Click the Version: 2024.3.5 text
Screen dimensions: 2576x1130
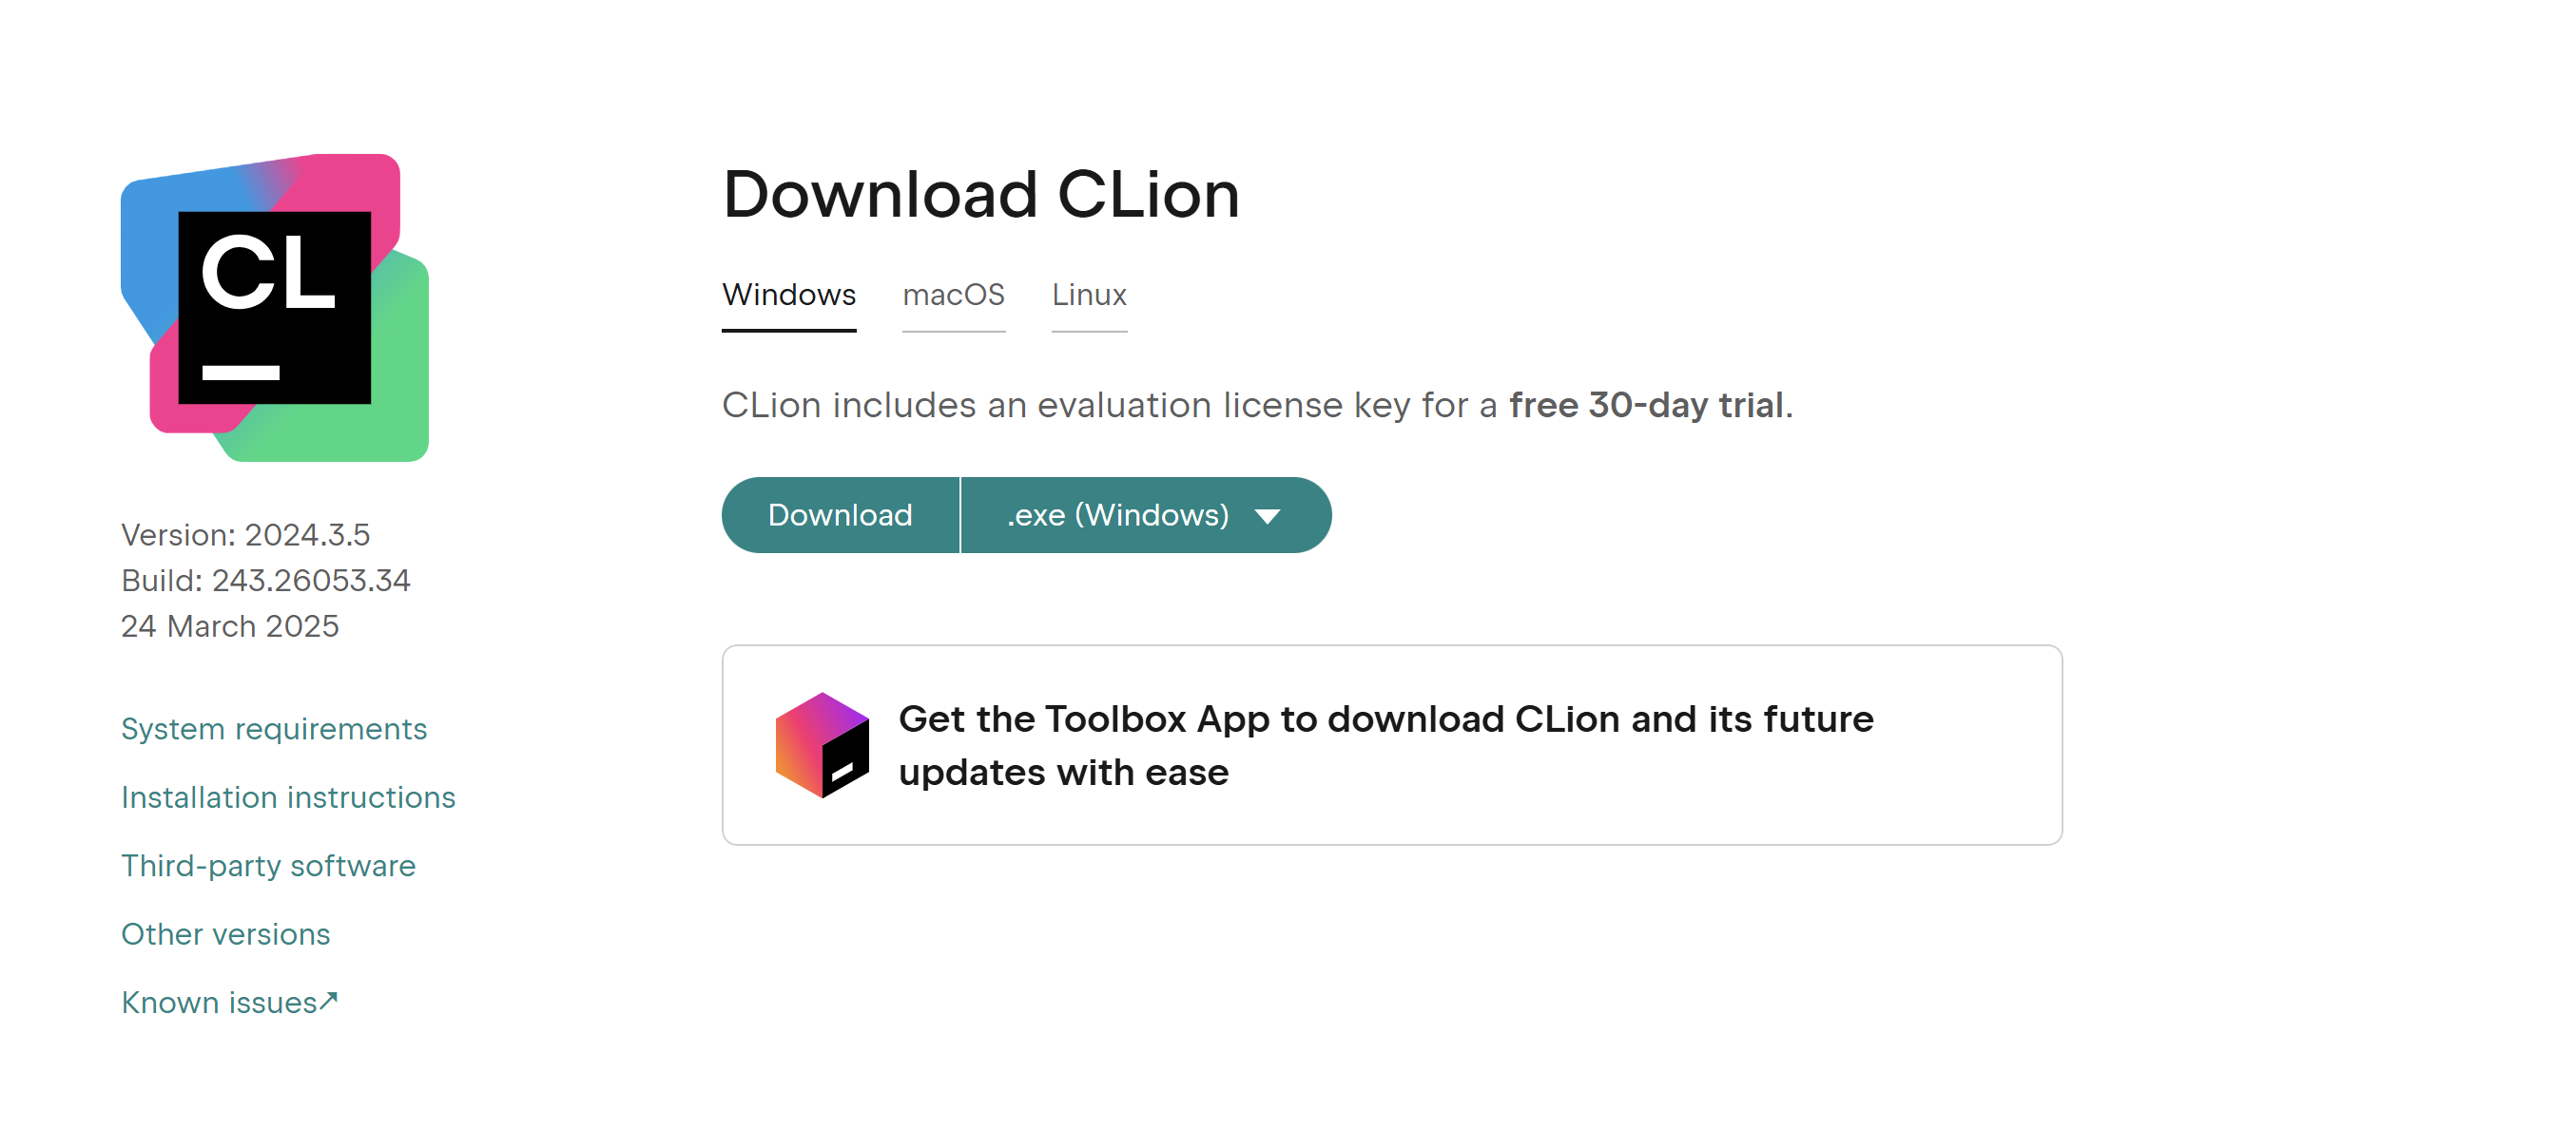point(245,534)
